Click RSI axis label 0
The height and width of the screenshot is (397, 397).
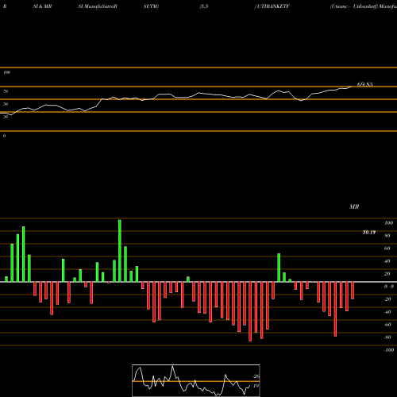tap(5, 136)
